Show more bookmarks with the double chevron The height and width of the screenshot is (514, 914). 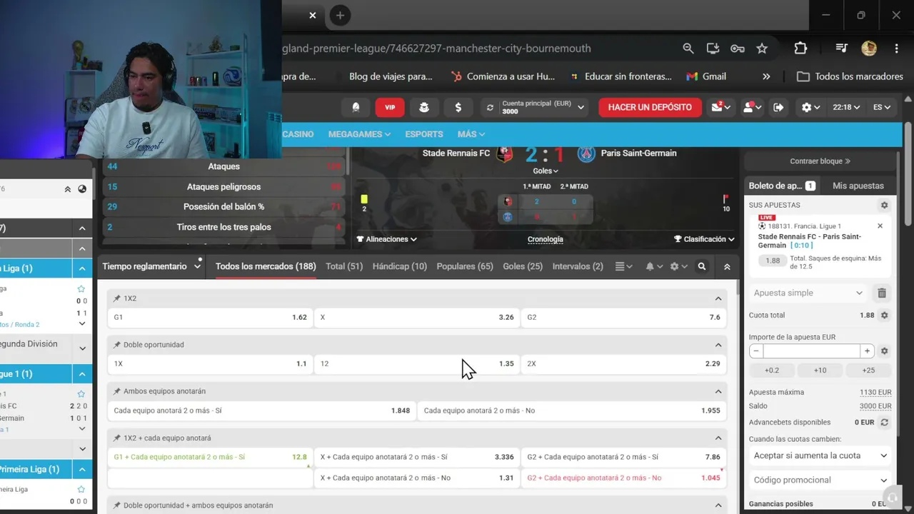tap(766, 76)
